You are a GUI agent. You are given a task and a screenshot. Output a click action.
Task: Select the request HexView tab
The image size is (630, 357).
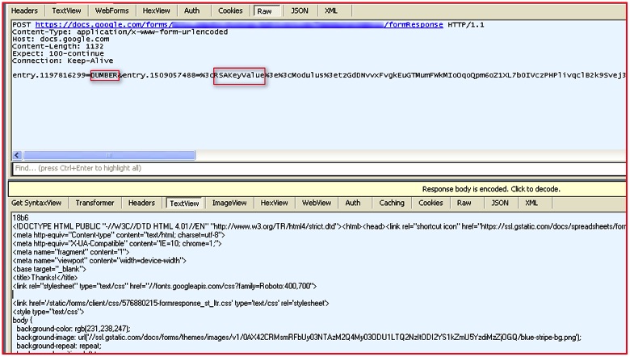pos(156,10)
